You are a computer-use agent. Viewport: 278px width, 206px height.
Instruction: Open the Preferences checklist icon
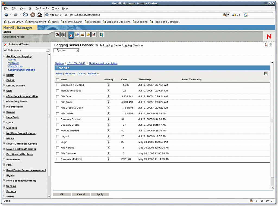[94, 34]
